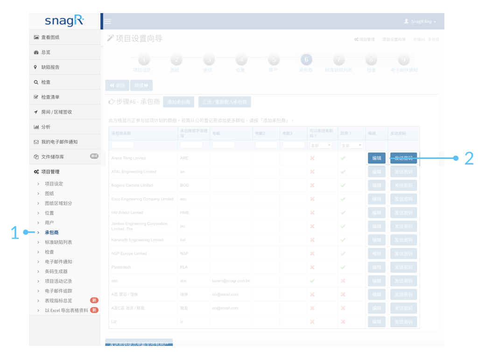
Task: Open the SnagR Rep user dropdown
Action: pos(420,22)
